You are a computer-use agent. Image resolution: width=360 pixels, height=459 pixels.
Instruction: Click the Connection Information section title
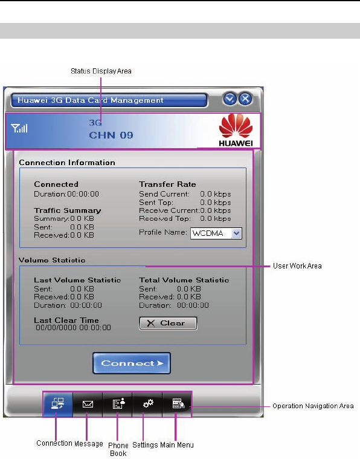point(67,163)
